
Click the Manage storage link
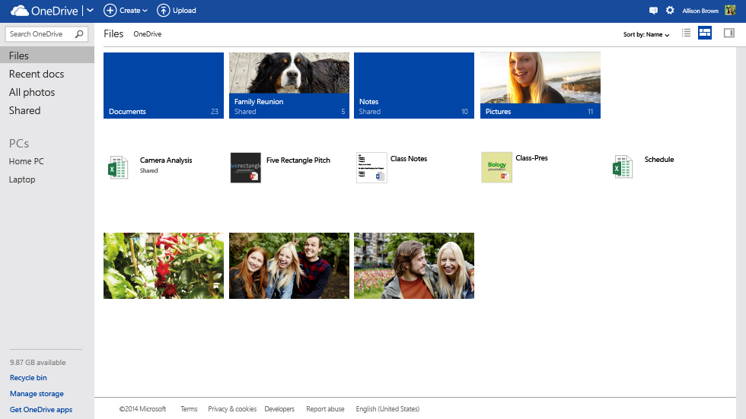pyautogui.click(x=37, y=394)
